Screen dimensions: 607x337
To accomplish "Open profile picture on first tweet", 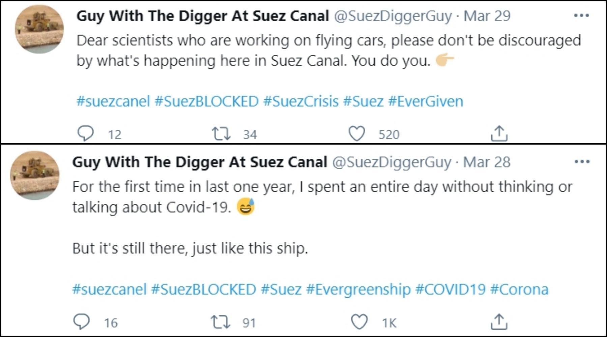I will click(x=39, y=29).
